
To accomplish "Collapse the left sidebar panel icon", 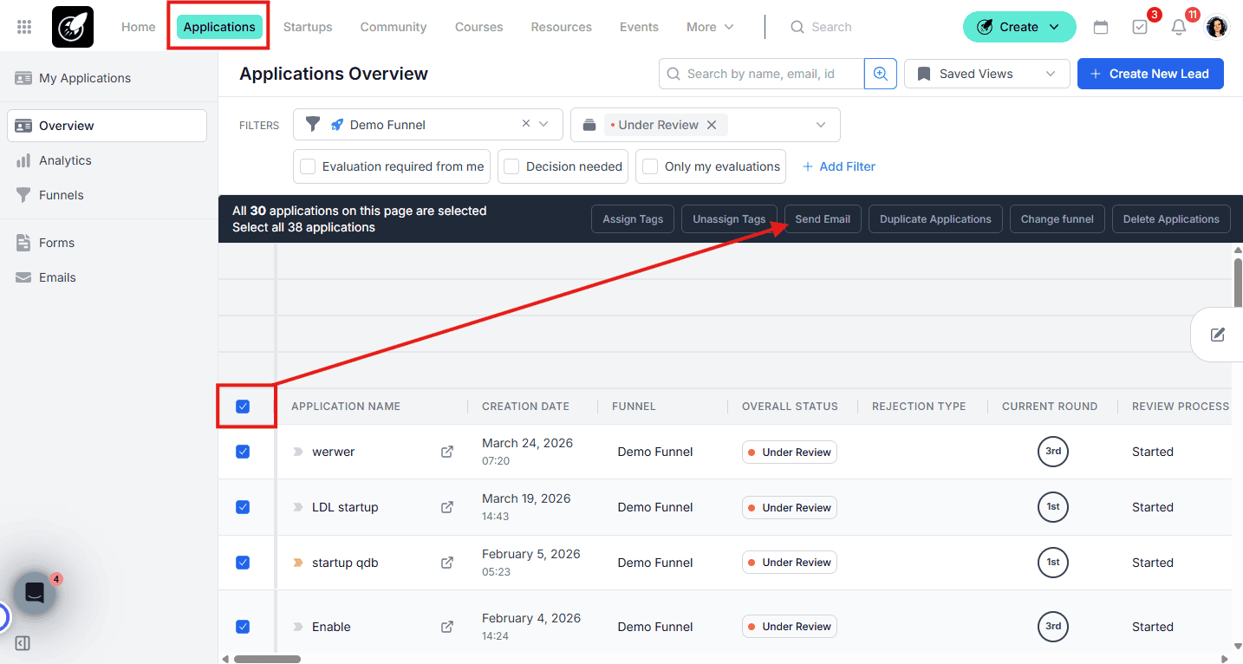I will pyautogui.click(x=23, y=643).
